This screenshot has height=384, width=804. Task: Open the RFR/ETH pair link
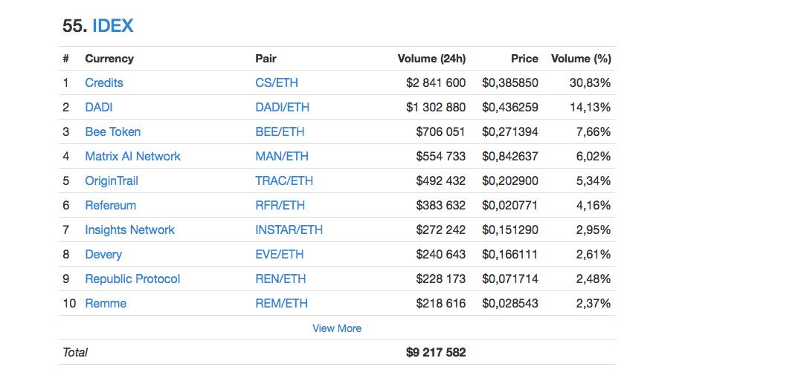tap(280, 205)
